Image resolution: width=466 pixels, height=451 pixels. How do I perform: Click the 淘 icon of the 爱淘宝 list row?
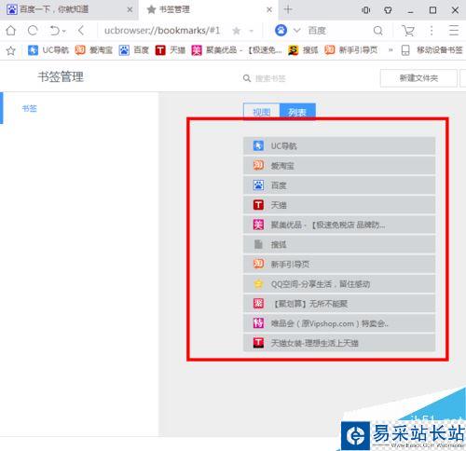258,166
